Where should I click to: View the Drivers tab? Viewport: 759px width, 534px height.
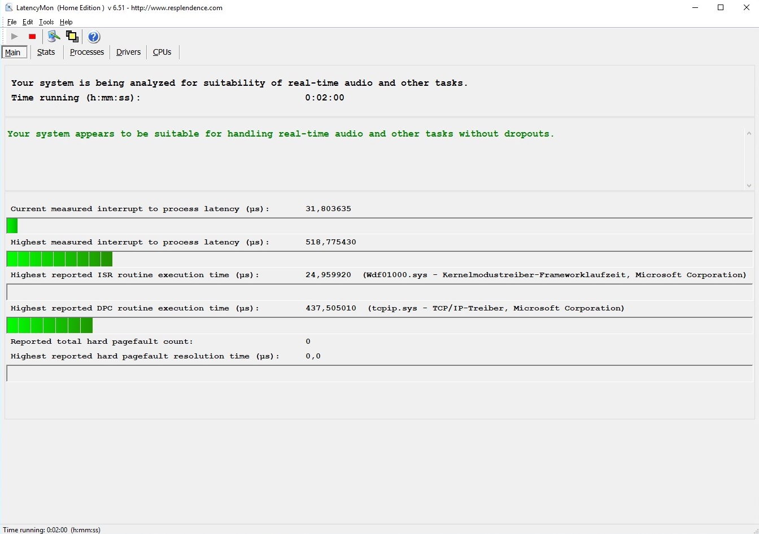click(x=128, y=52)
